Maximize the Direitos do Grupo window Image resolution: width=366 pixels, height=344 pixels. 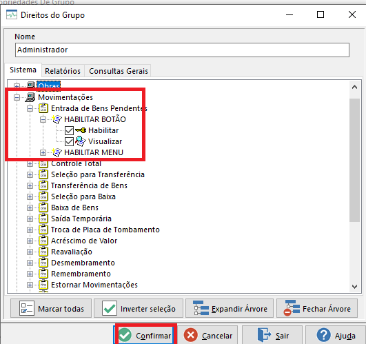coord(321,14)
